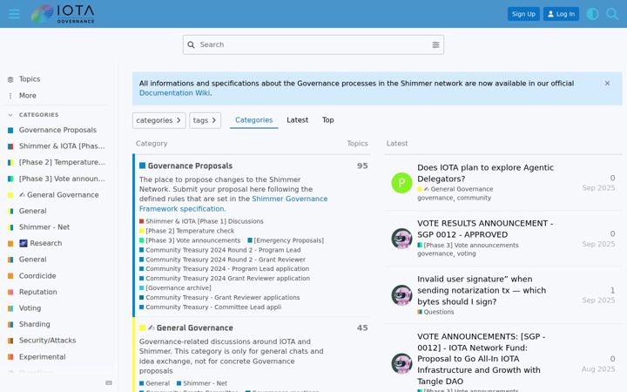Open user P avatar on Agentic Delegators topic
This screenshot has width=627, height=392.
pyautogui.click(x=401, y=183)
